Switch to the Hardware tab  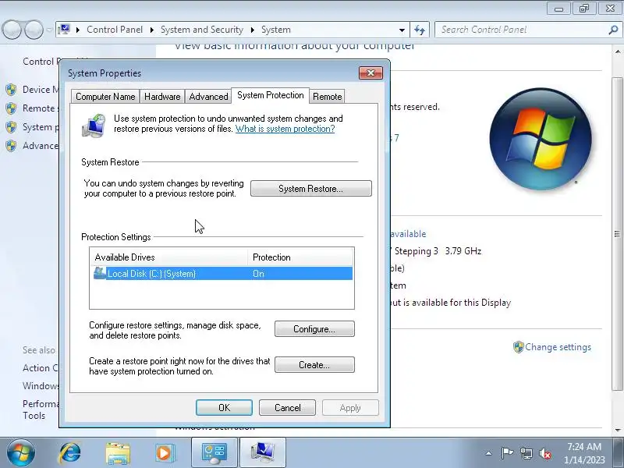(162, 97)
